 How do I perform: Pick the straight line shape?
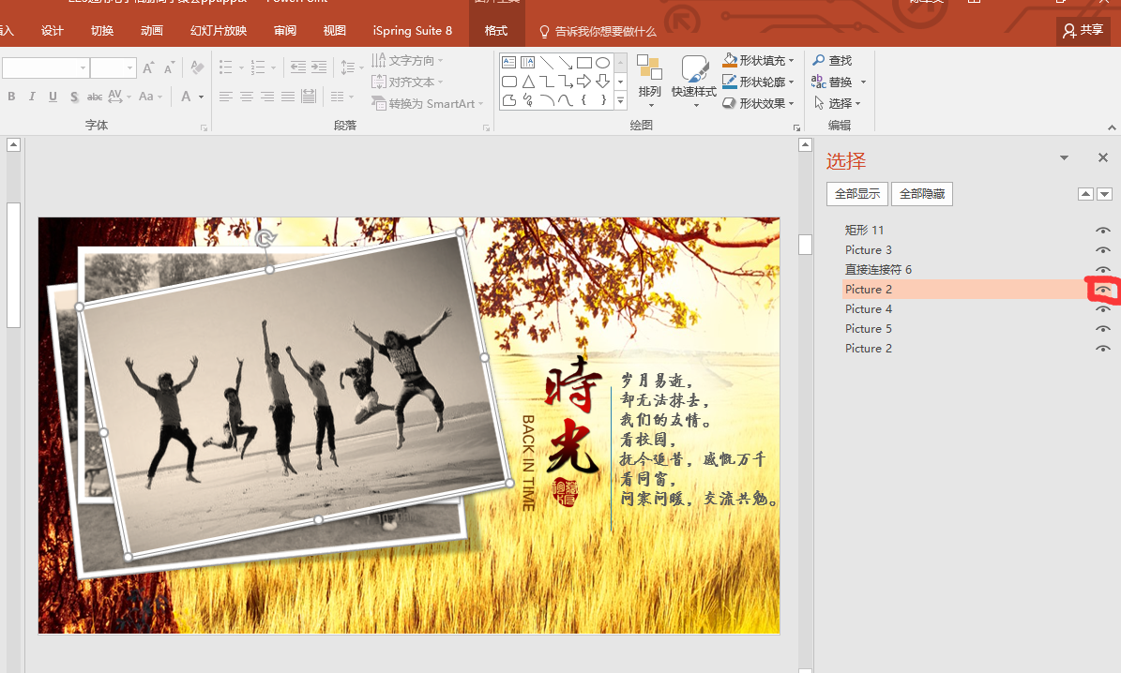click(x=547, y=62)
